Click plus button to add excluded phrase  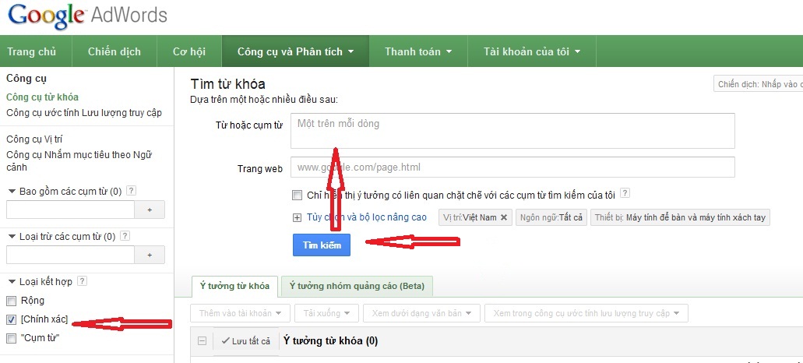[x=150, y=255]
